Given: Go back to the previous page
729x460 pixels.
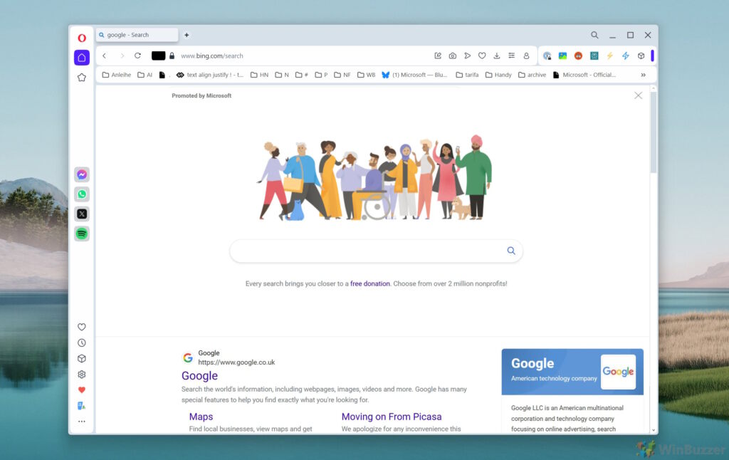Looking at the screenshot, I should pyautogui.click(x=105, y=56).
